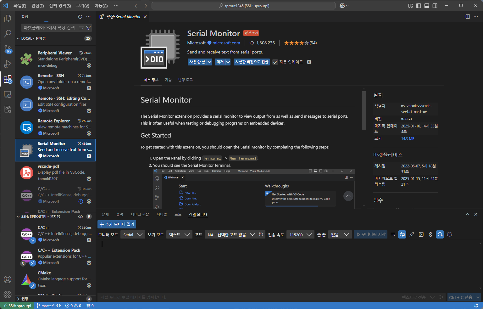483x309 pixels.
Task: Open the arrow next to 사용 안 함
Action: pyautogui.click(x=209, y=62)
